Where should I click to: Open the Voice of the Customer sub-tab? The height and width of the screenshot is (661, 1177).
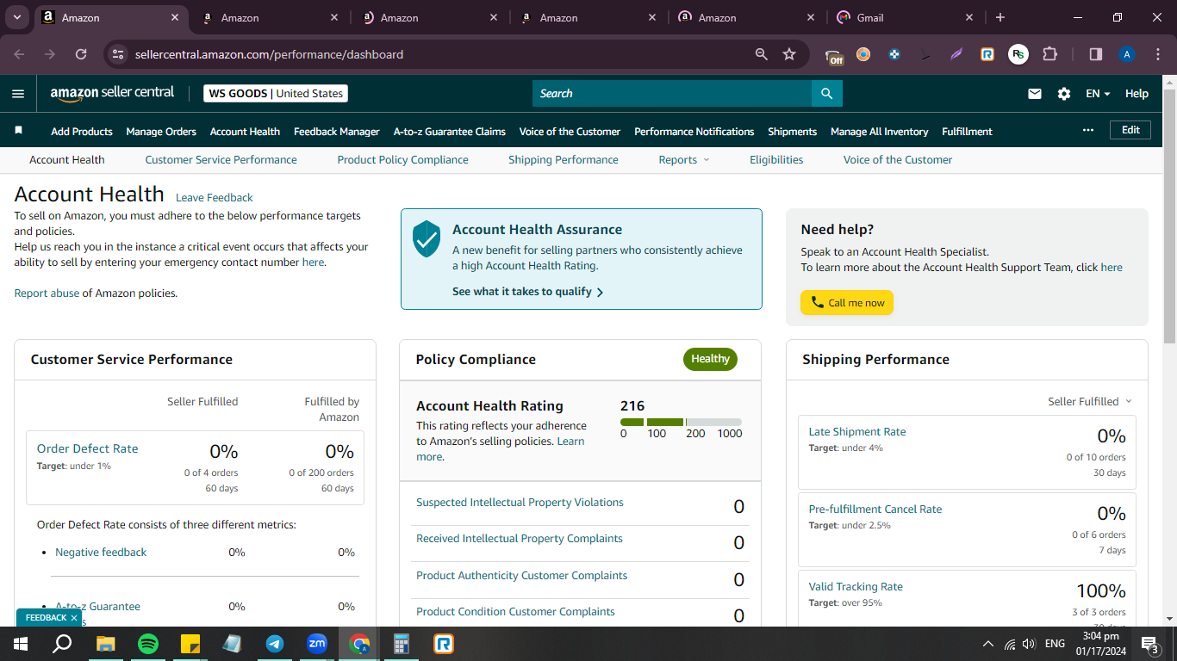[x=898, y=160]
